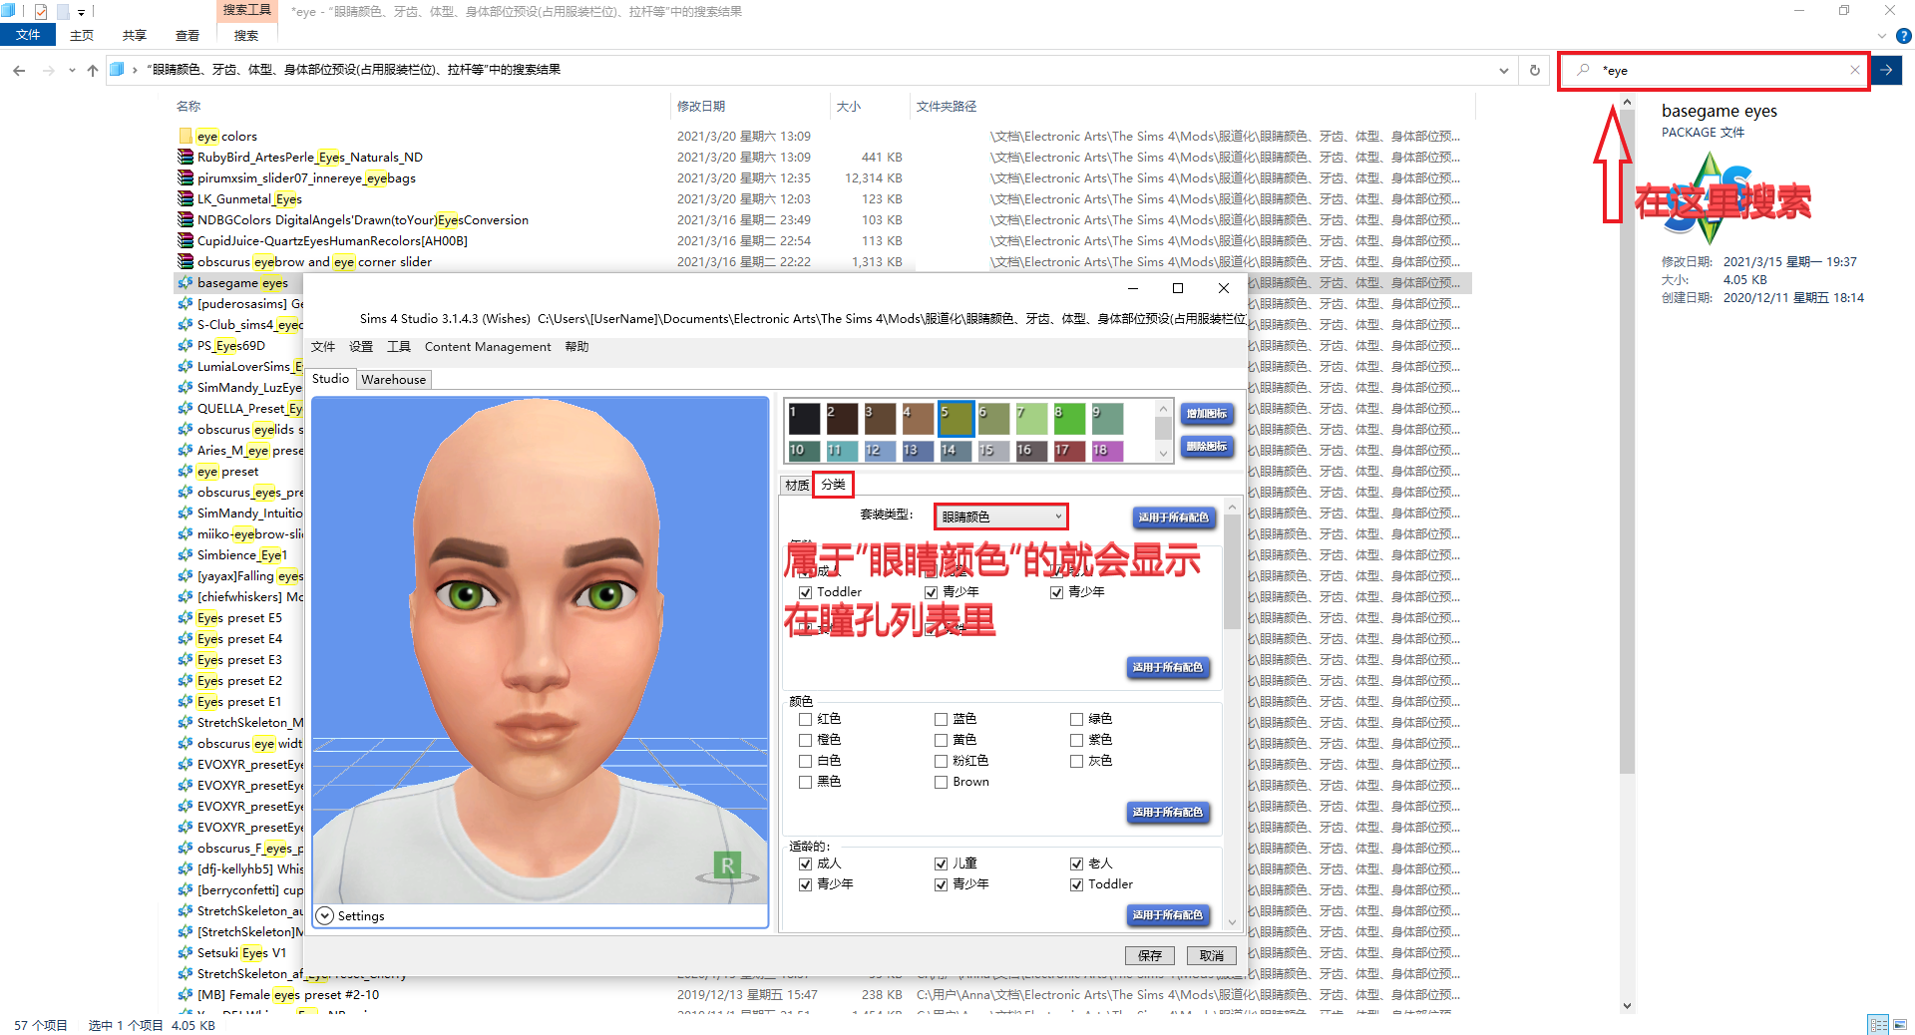Expand the Settings panel under the viewport
Viewport: 1915px width, 1035px height.
(x=324, y=915)
